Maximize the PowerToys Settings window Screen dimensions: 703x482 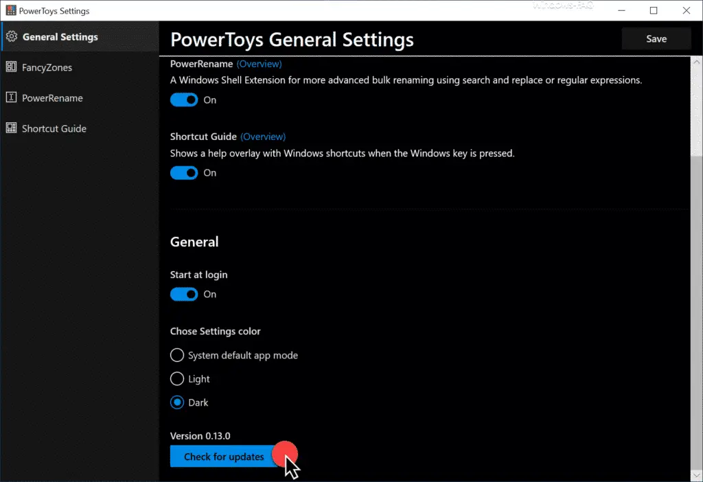click(654, 10)
